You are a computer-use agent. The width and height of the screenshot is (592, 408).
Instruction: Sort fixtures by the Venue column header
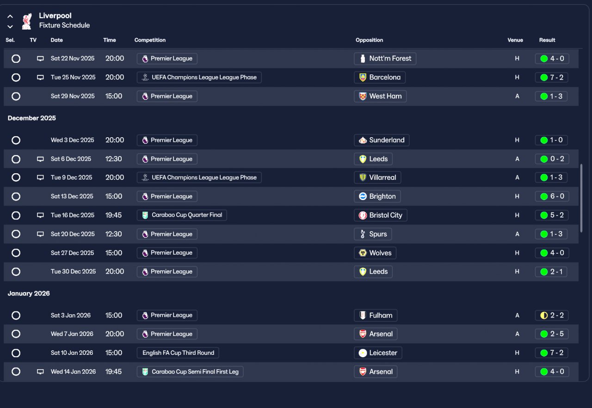click(x=515, y=40)
